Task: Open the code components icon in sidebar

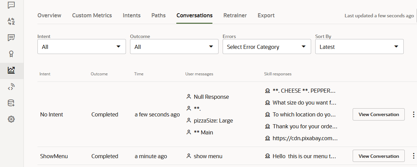Action: point(11,87)
